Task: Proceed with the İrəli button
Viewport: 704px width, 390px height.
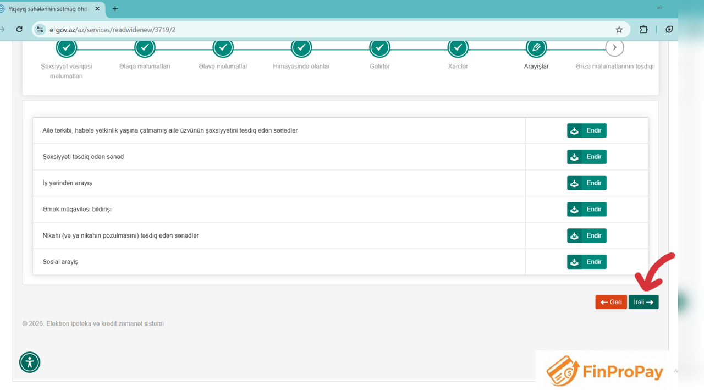Action: pos(643,302)
